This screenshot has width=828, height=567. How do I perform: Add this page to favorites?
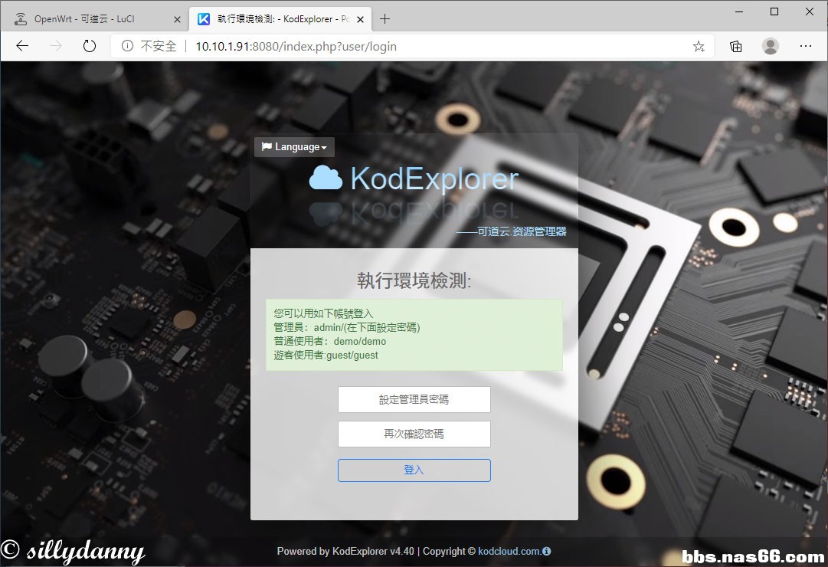click(699, 47)
